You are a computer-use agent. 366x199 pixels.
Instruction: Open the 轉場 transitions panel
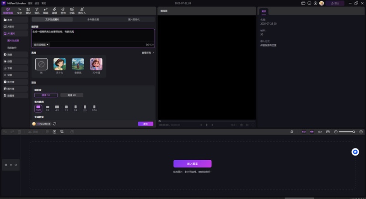pos(45,10)
